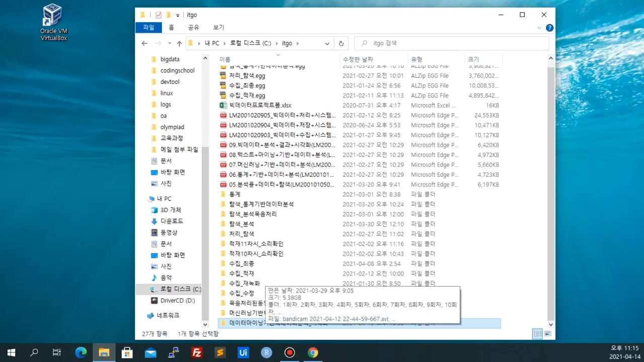Open the Bandicam recorder from the taskbar
Screen dimensions: 644x362
(289, 352)
